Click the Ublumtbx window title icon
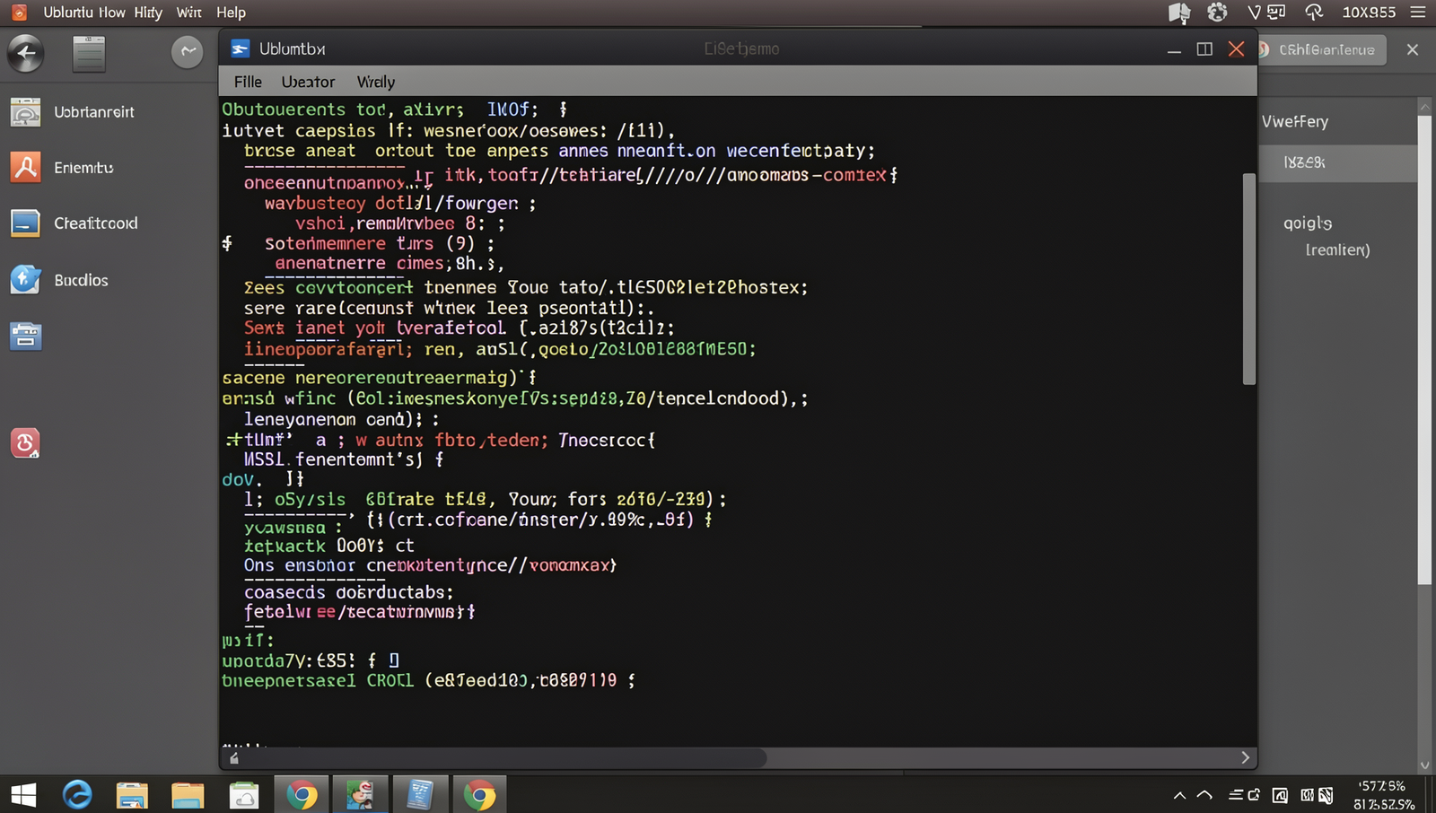 [x=240, y=48]
